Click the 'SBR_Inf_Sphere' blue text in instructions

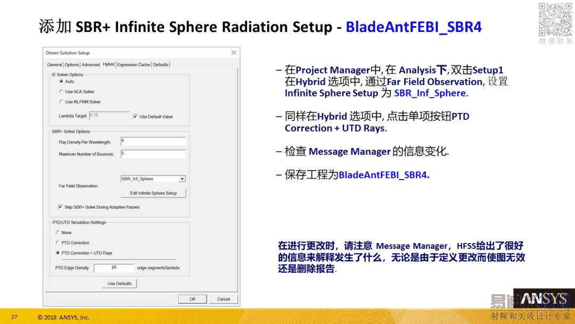(430, 93)
